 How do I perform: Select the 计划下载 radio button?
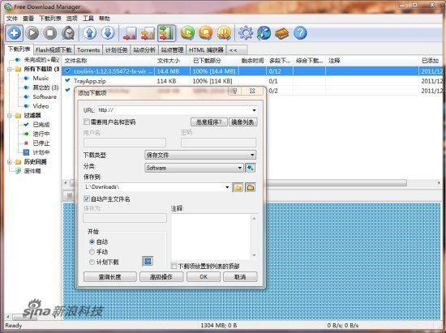[92, 262]
